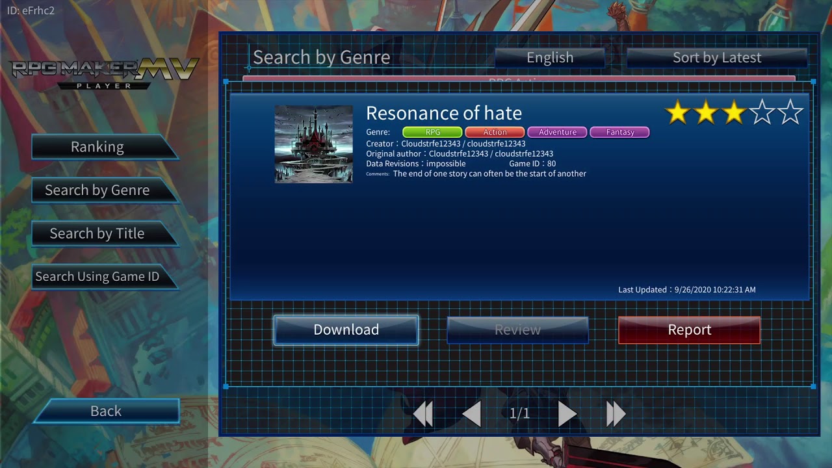Open Search Using Game ID

pyautogui.click(x=104, y=277)
